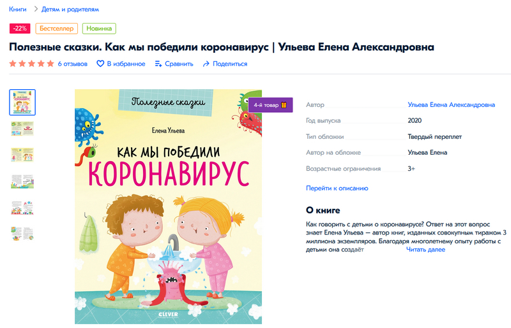The height and width of the screenshot is (328, 511).
Task: Click breadcrumb chevron after Книги
Action: coord(36,9)
